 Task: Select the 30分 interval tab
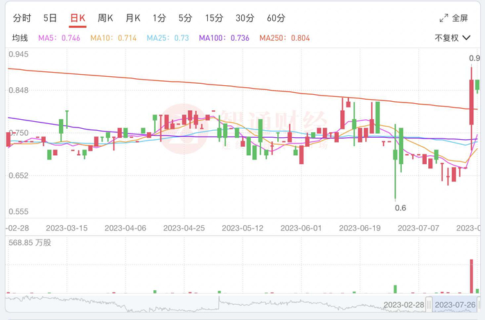pos(245,18)
